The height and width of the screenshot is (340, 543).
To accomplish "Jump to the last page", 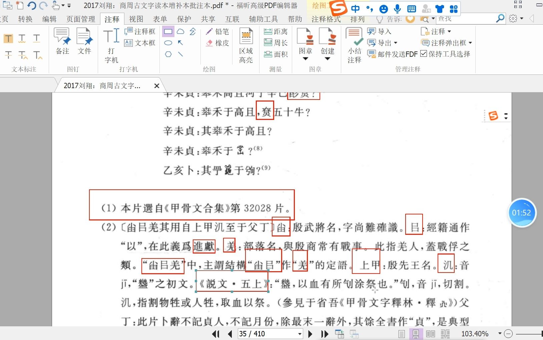I will 325,334.
